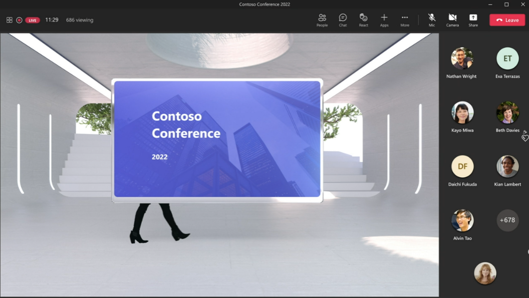Viewport: 529px width, 298px height.
Task: Minimize the Teams window
Action: [490, 4]
